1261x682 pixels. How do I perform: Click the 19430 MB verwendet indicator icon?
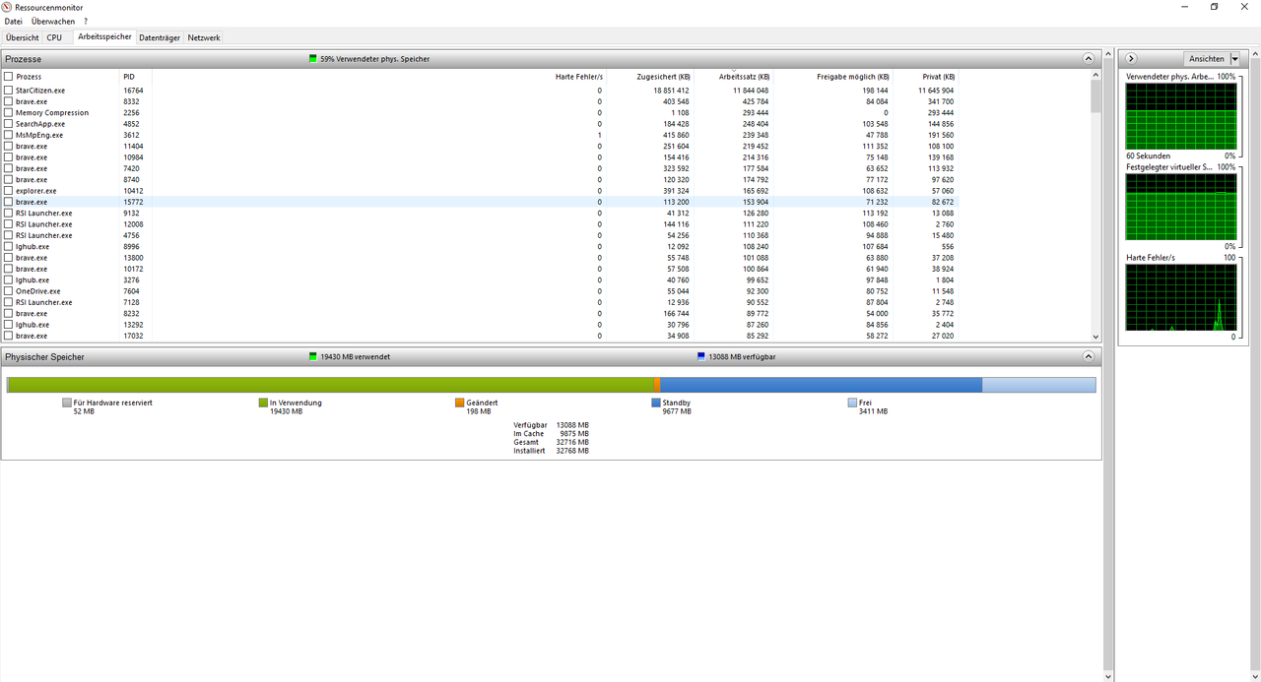click(313, 356)
